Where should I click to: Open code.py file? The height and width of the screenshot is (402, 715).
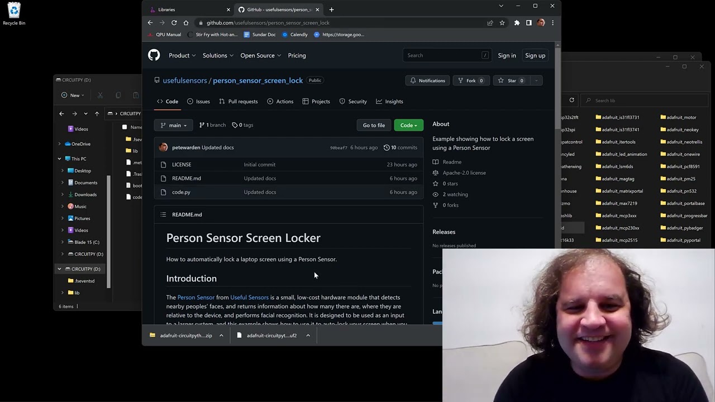point(181,192)
